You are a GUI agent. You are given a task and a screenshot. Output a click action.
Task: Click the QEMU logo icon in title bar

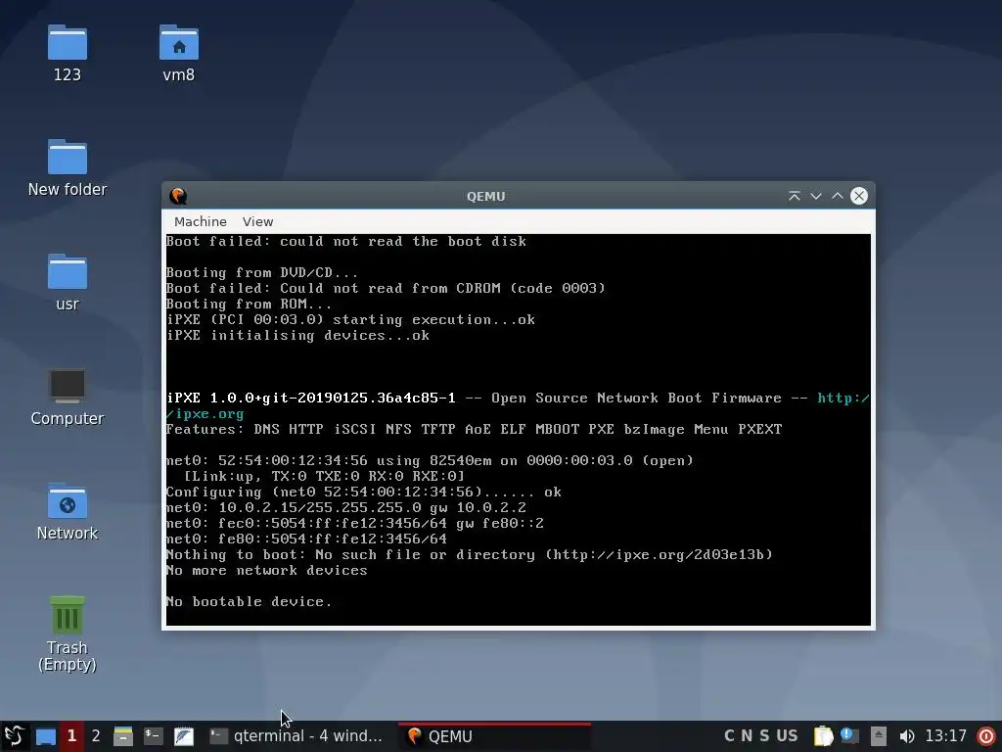[x=178, y=196]
